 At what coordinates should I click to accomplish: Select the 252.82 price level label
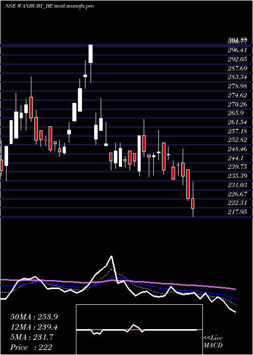(x=237, y=140)
